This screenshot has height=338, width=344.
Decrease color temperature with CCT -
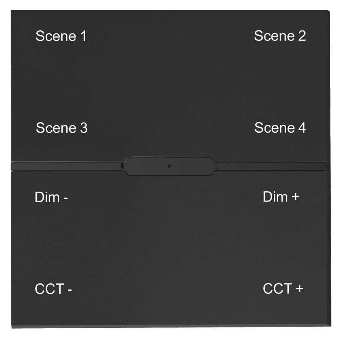[53, 289]
